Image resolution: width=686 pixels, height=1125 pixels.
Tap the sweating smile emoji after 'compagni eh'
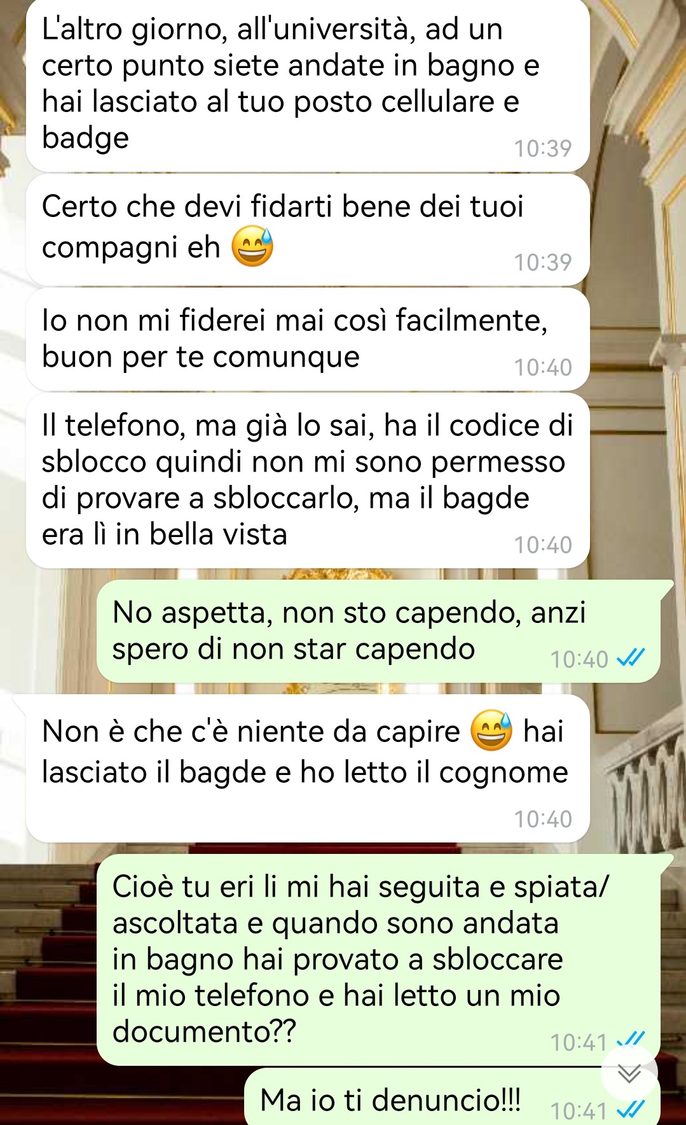[252, 247]
